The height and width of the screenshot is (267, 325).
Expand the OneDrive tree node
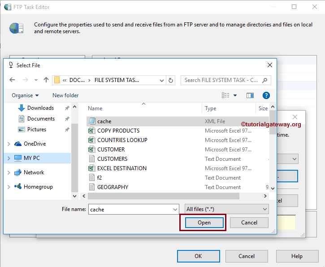pos(9,144)
